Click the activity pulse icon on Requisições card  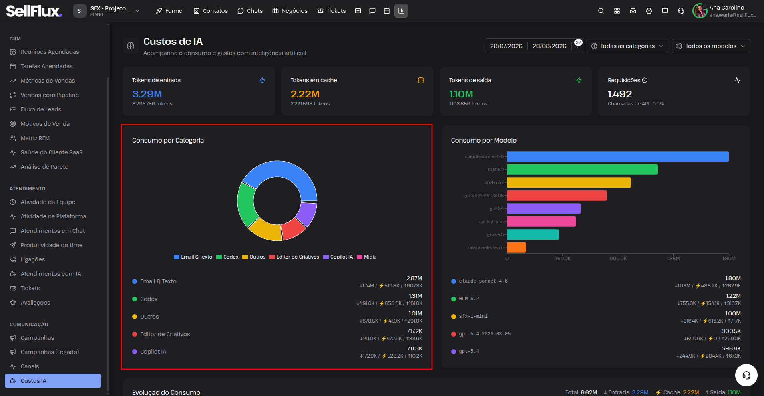click(738, 80)
